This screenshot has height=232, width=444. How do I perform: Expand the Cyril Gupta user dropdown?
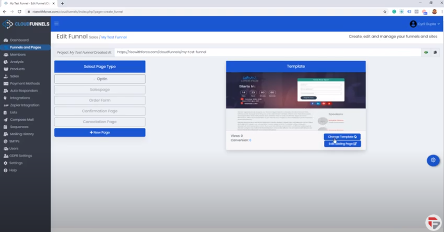[425, 24]
